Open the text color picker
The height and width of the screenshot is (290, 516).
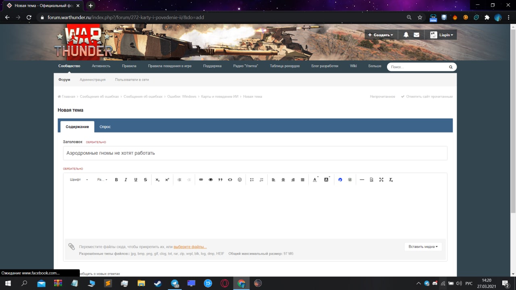(315, 180)
